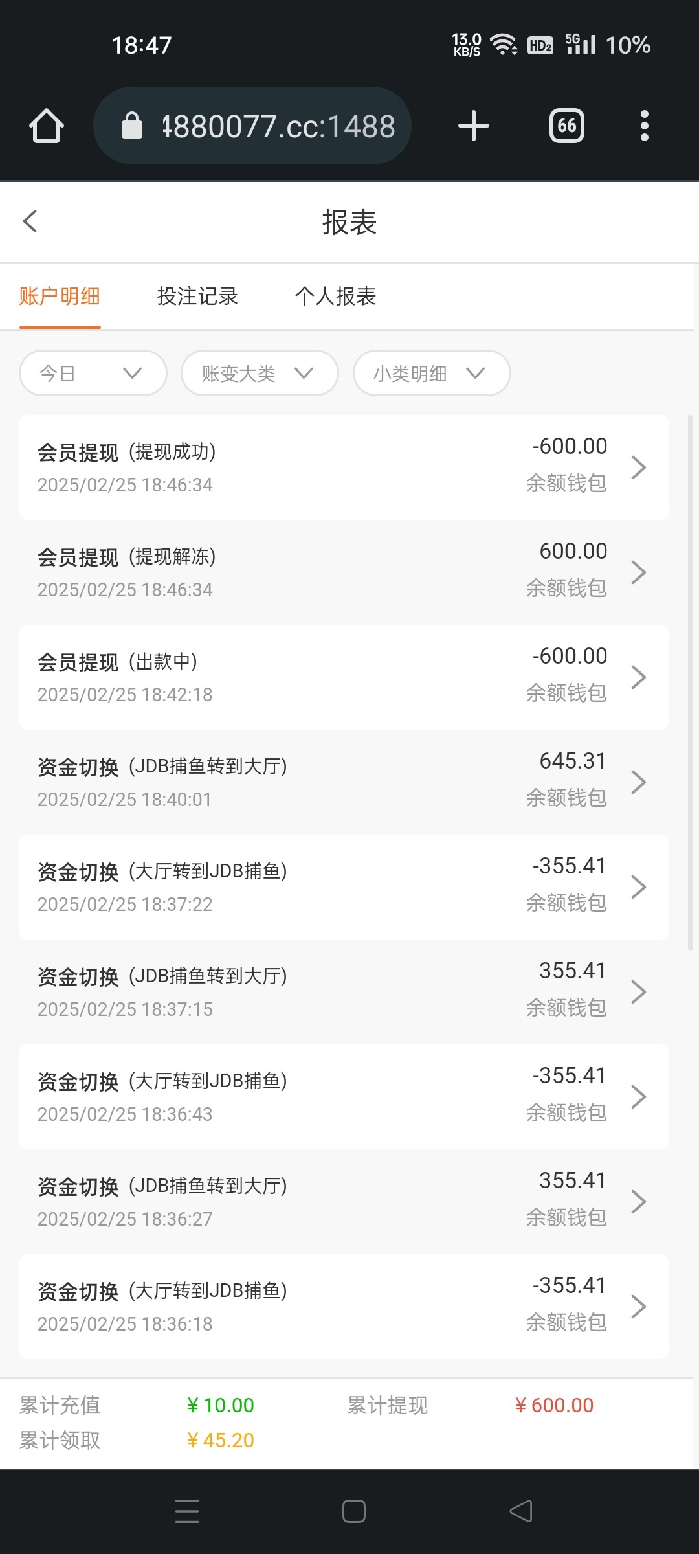This screenshot has width=699, height=1554.
Task: Tap the site lock security icon
Action: (x=132, y=126)
